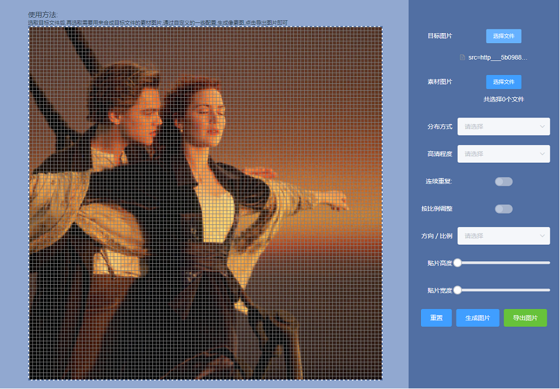Toggle the 按比例调整 switch
The image size is (560, 389).
click(503, 208)
